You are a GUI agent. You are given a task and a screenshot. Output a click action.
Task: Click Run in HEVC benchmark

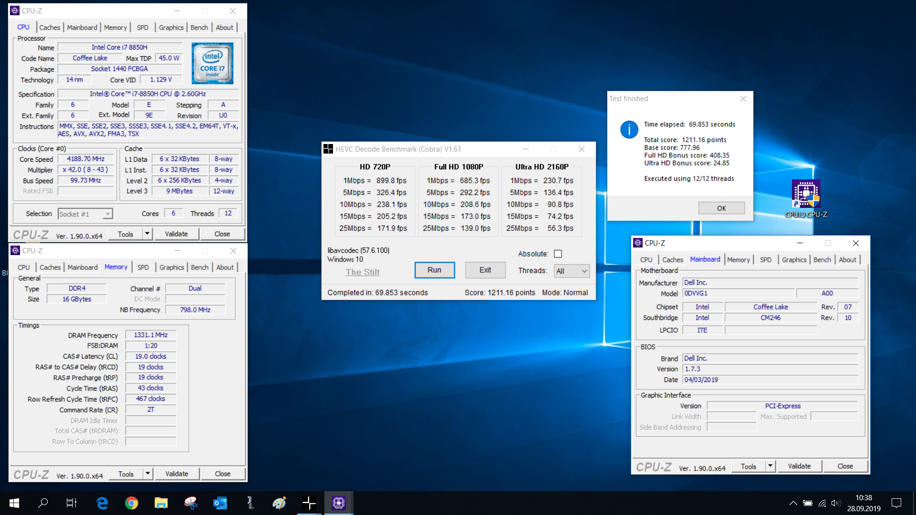[x=434, y=270]
